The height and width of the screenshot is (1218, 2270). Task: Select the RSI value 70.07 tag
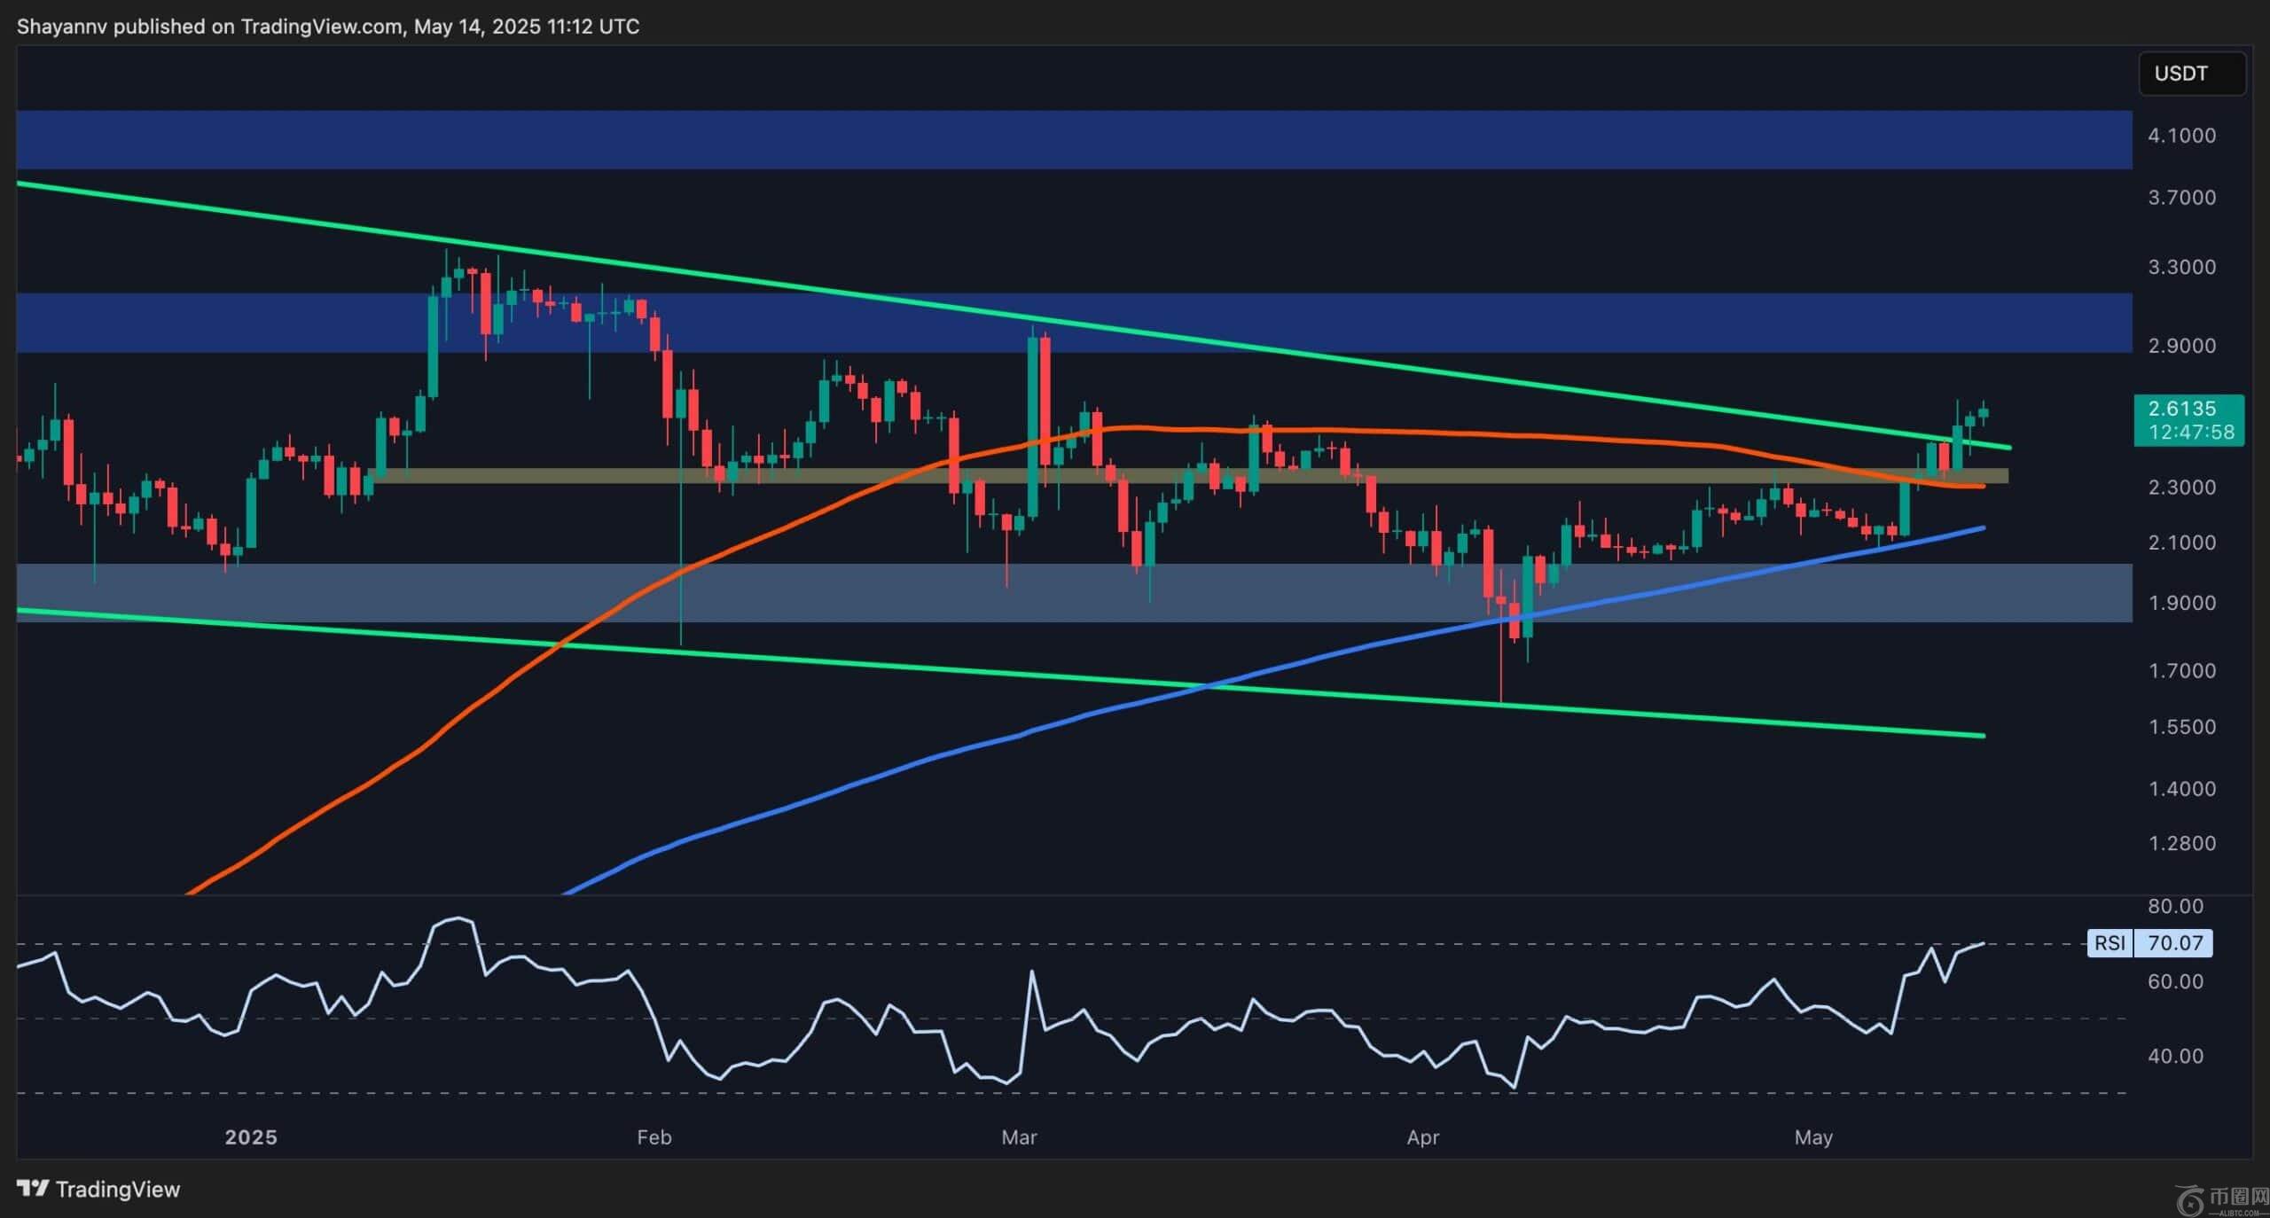coord(2174,942)
